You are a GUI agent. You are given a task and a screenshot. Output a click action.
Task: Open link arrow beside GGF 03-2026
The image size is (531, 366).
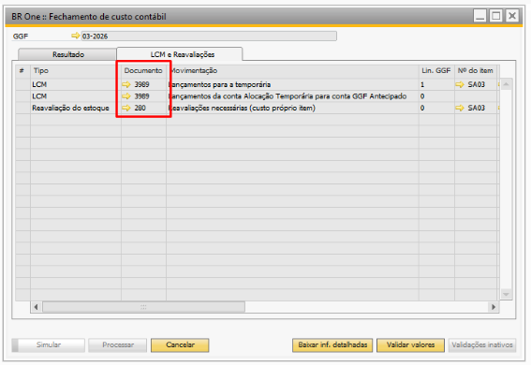(x=75, y=36)
